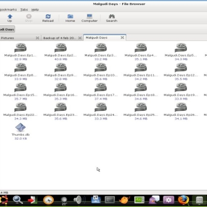This screenshot has height=207, width=207.
Task: Select Malgudi.Days.Ep18 video file icon
Action: [x=141, y=87]
